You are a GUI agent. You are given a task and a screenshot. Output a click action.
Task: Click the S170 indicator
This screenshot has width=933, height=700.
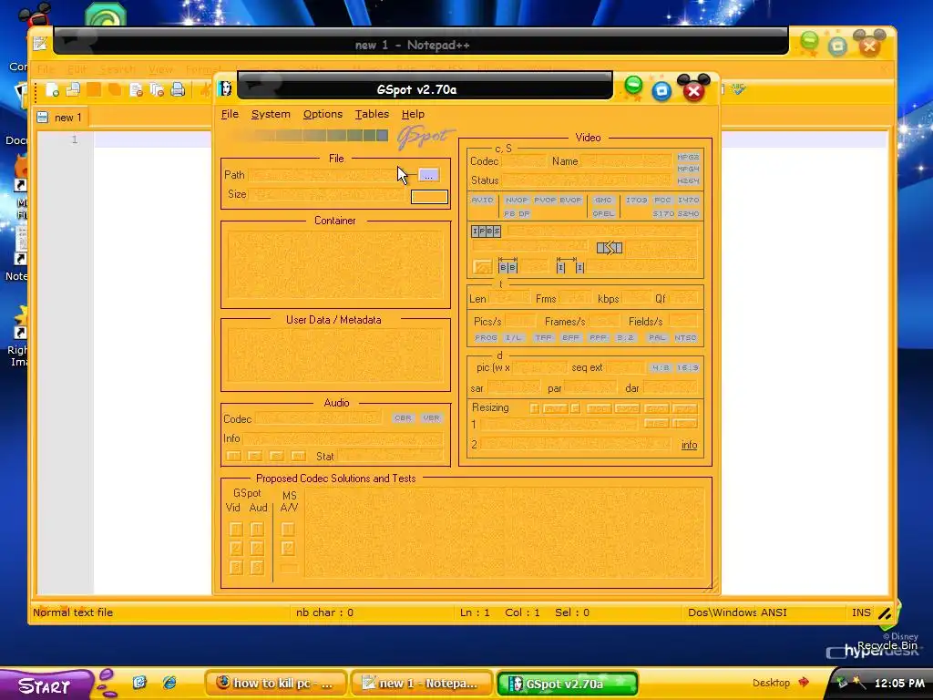pyautogui.click(x=663, y=213)
